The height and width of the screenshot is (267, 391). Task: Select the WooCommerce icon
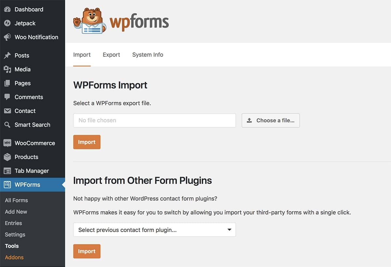[x=8, y=143]
